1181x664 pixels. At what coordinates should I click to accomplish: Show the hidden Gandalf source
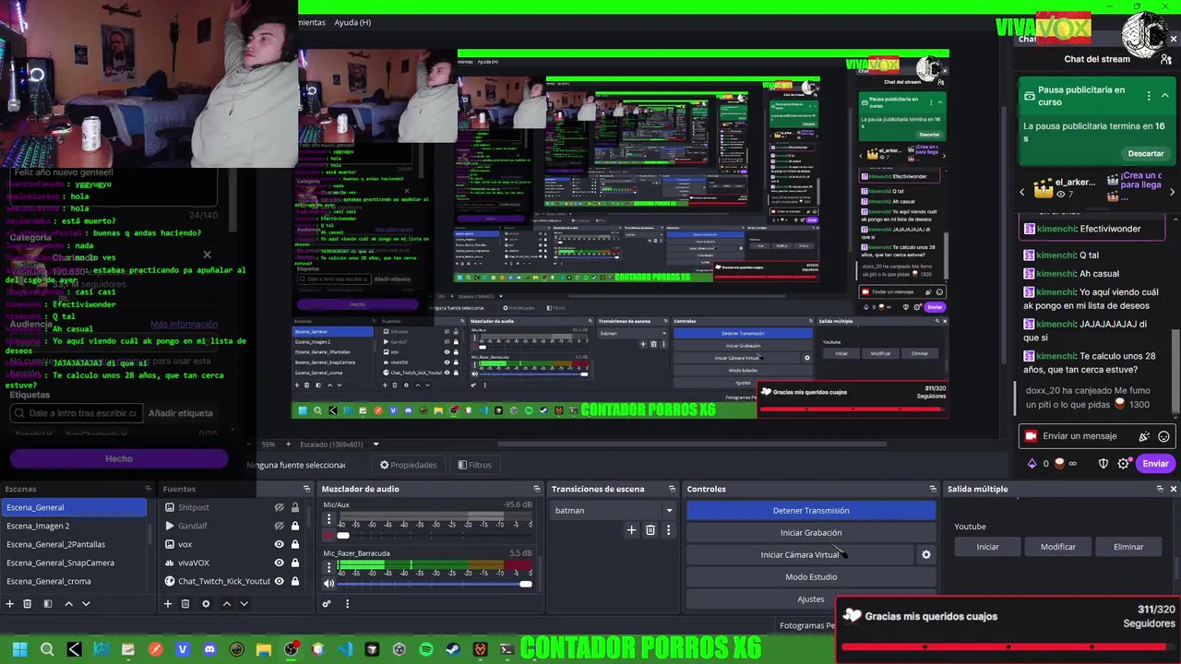coord(279,526)
